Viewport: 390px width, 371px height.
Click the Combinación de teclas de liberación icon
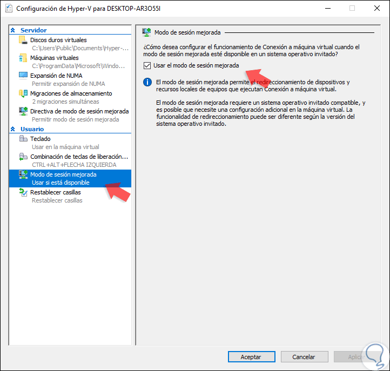coord(23,157)
